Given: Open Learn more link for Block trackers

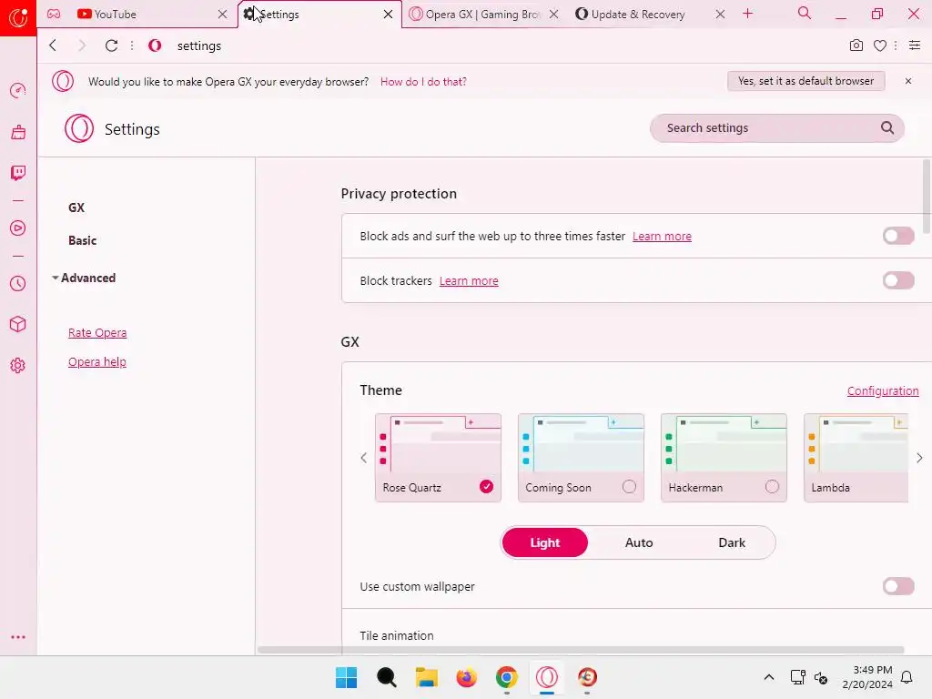Looking at the screenshot, I should 469,280.
